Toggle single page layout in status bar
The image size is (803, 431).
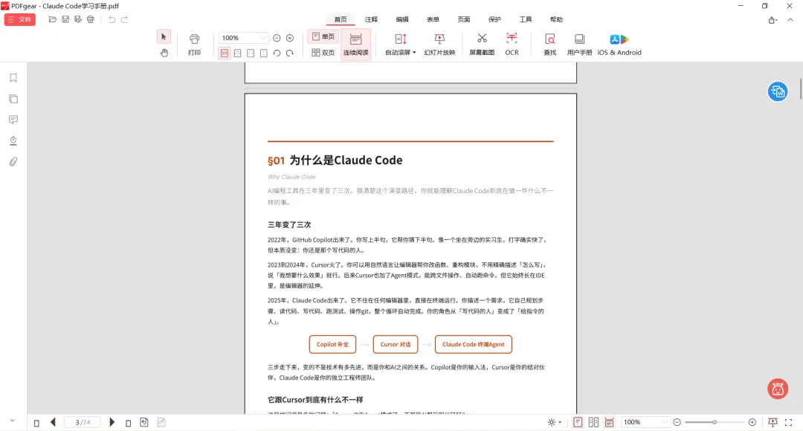coord(578,422)
